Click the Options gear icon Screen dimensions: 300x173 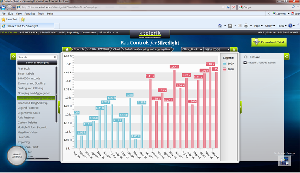point(246,57)
